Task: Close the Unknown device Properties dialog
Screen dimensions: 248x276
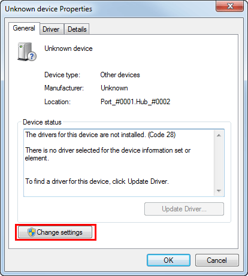Action: click(229, 6)
